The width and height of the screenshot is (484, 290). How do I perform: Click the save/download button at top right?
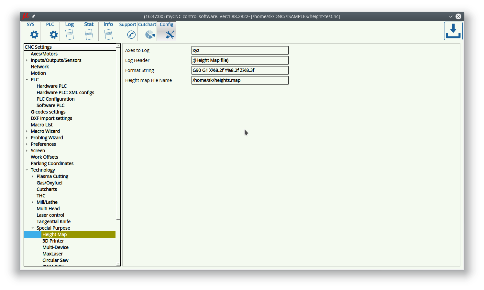coord(453,31)
